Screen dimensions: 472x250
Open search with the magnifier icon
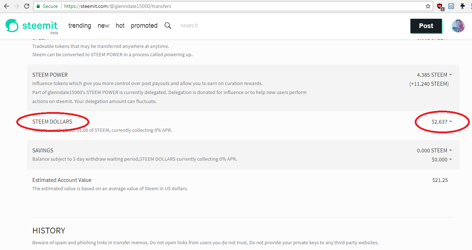coord(168,26)
